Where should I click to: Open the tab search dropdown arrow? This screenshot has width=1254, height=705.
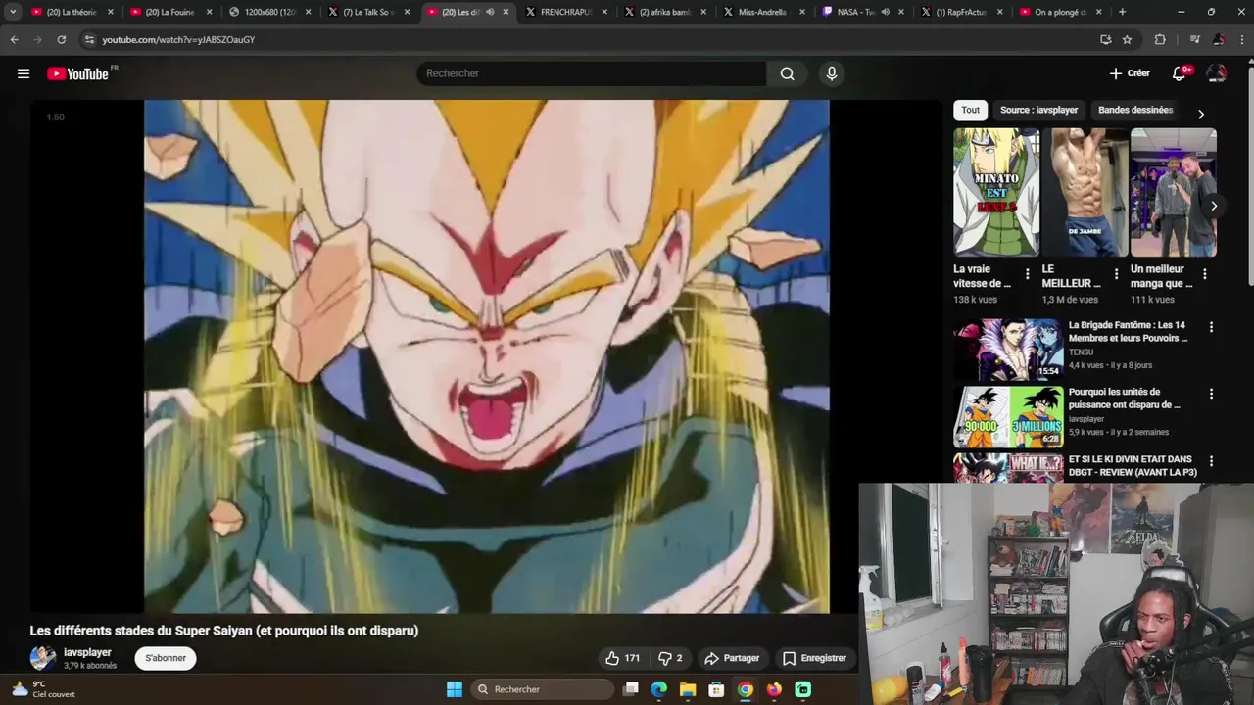pyautogui.click(x=13, y=12)
